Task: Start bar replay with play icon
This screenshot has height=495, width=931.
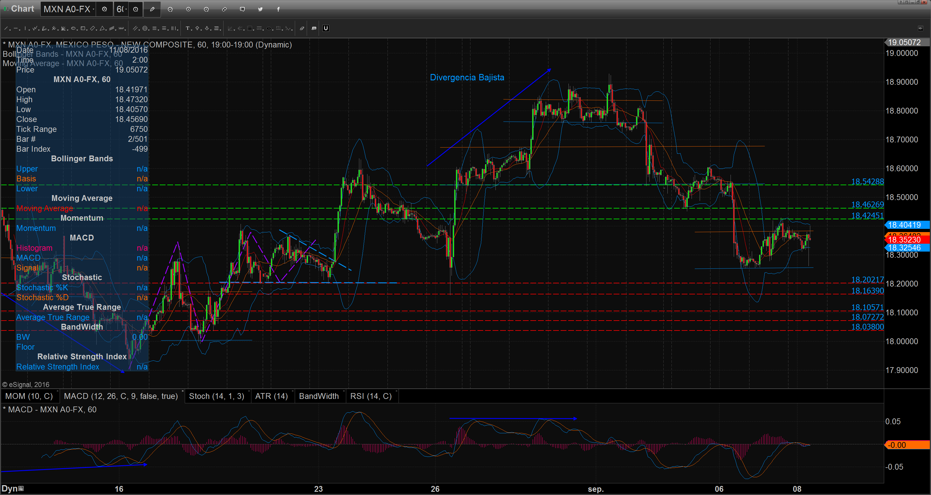Action: 188,9
